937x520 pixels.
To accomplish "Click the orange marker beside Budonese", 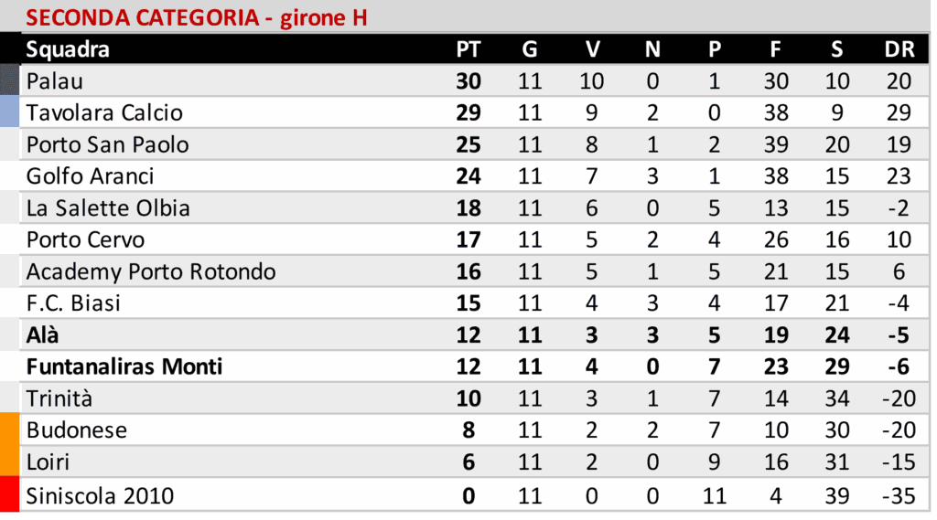I will [10, 430].
